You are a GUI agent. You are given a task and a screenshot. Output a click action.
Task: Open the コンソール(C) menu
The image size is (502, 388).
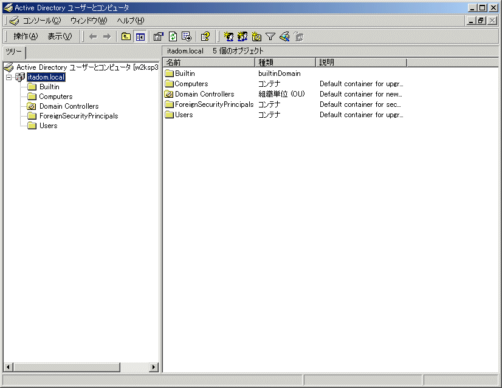(41, 21)
